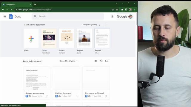Click the share page icon in address bar
191x107 pixels.
pyautogui.click(x=113, y=10)
